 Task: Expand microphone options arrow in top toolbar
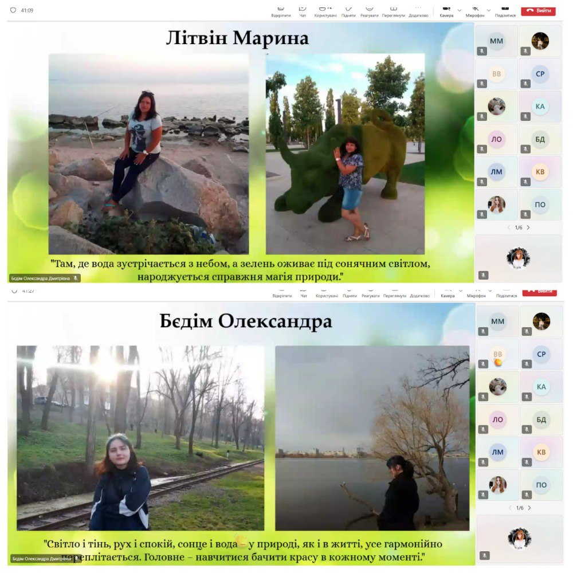489,10
